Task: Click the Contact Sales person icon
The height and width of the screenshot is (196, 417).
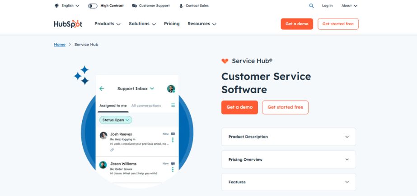Action: (181, 5)
